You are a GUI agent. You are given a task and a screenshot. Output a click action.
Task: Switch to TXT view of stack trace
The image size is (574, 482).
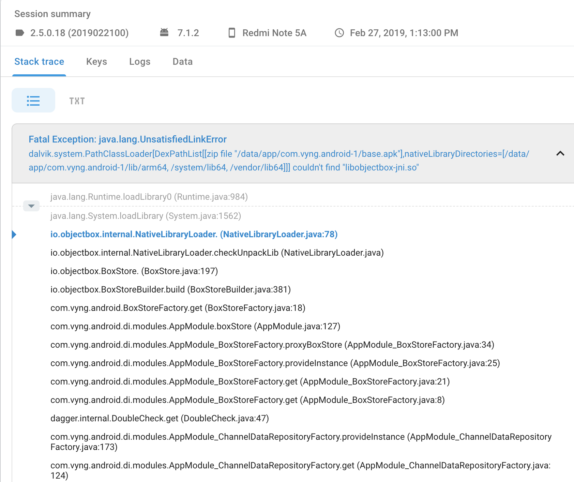[x=77, y=101]
